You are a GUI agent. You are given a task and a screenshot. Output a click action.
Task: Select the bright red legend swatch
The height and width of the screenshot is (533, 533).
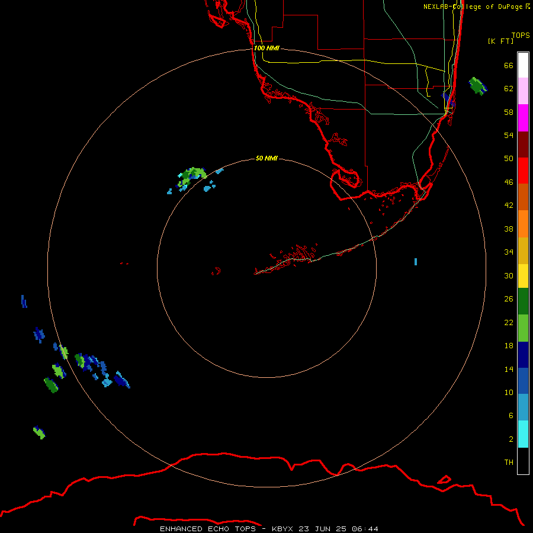[523, 171]
